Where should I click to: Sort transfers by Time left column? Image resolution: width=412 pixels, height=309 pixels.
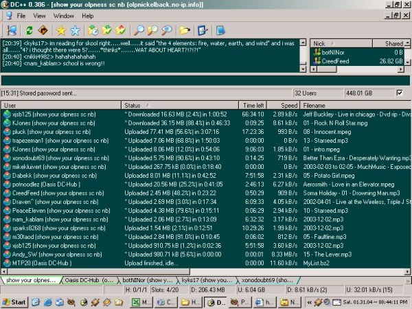pos(253,105)
